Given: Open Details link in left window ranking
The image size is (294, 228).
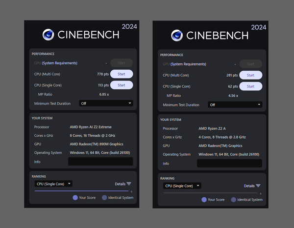Looking at the screenshot, I should click(x=120, y=184).
